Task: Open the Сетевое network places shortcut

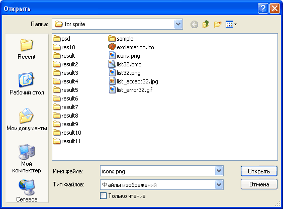Action: tap(27, 190)
